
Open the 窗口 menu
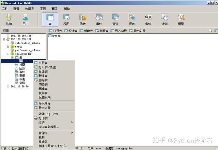tap(54, 9)
